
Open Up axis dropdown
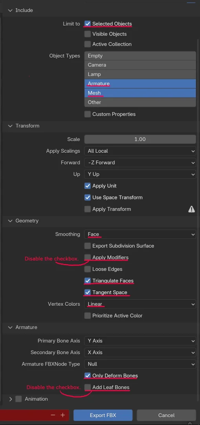(x=140, y=174)
